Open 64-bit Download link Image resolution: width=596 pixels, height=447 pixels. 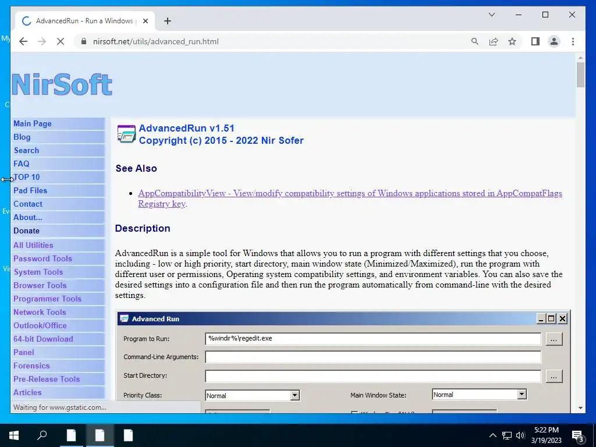click(x=43, y=339)
